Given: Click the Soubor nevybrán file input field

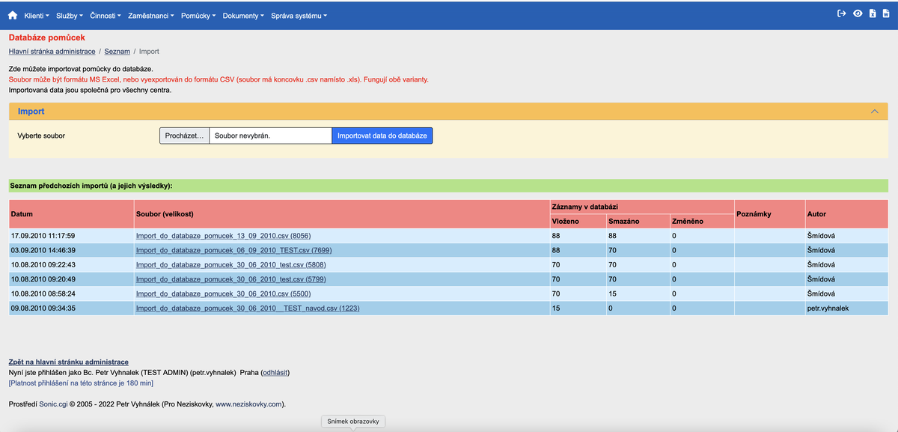Looking at the screenshot, I should pos(269,136).
